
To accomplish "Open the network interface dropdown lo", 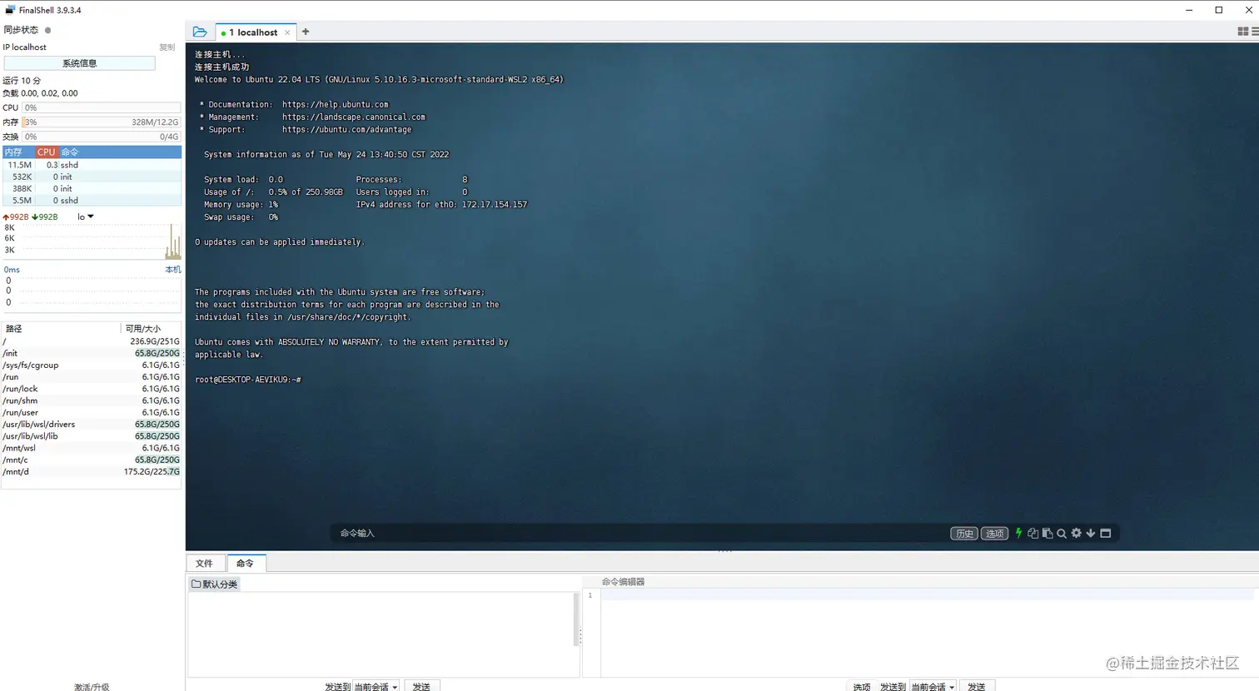I will [86, 217].
